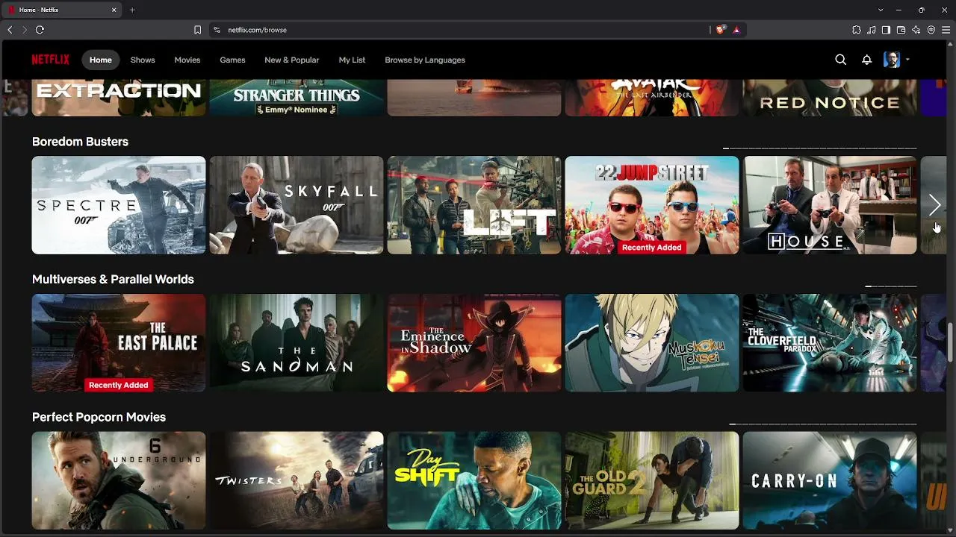Click the page's vertical scrollbar thumb
The width and height of the screenshot is (956, 537).
(951, 341)
